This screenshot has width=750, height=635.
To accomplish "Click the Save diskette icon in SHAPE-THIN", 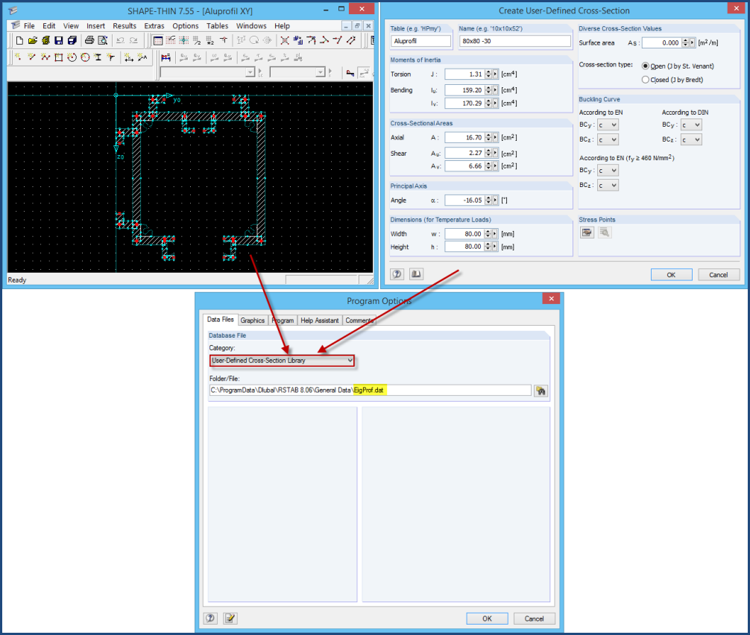I will coord(59,41).
